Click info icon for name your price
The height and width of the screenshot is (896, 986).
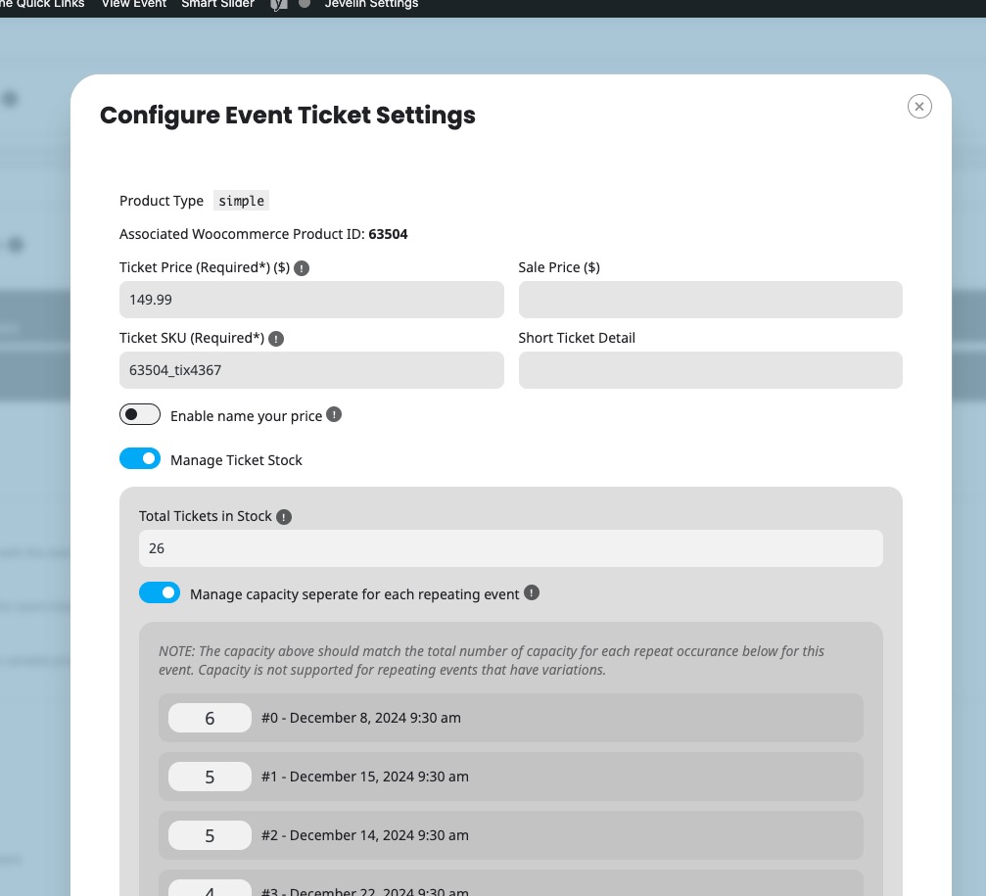point(334,415)
